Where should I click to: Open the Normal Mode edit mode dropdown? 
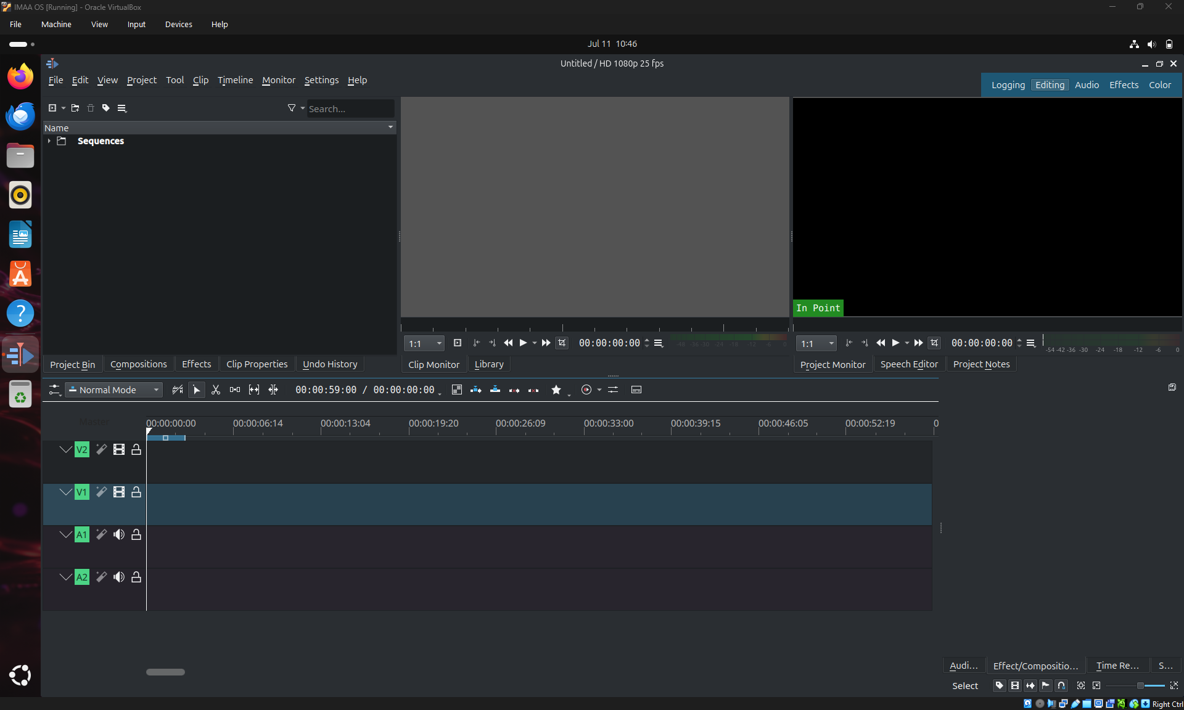pyautogui.click(x=114, y=390)
